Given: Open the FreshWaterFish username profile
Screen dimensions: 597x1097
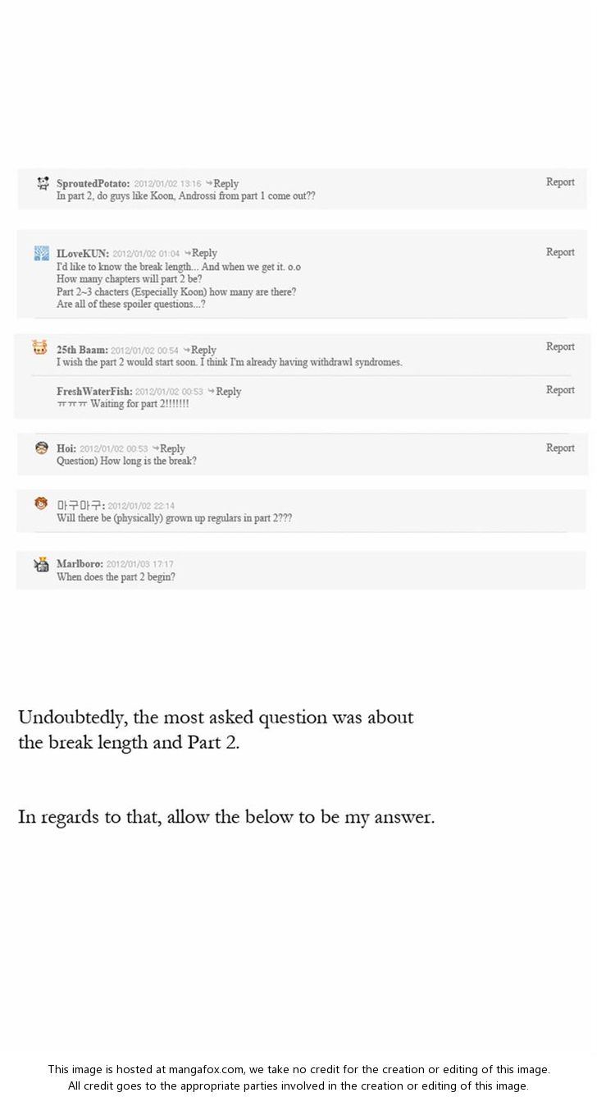Looking at the screenshot, I should click(94, 392).
